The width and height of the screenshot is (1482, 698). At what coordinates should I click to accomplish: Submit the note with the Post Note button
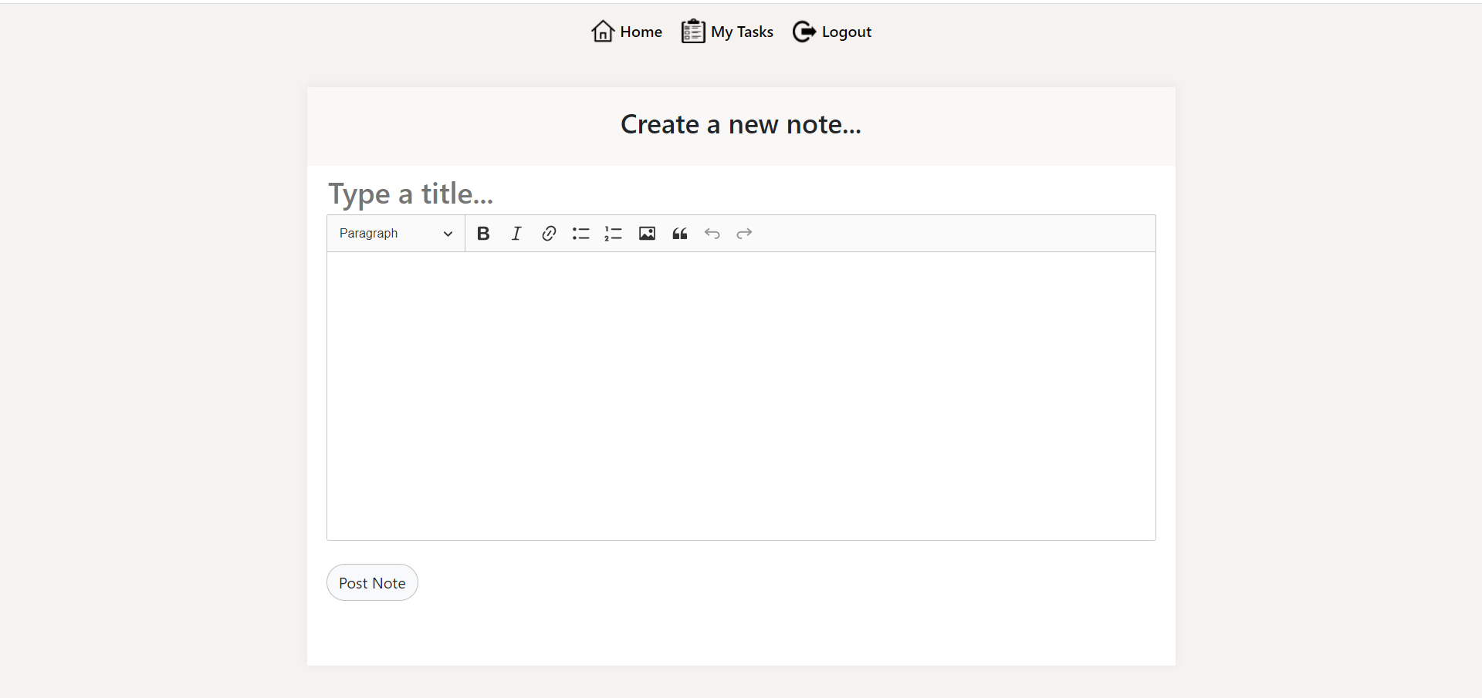click(372, 582)
